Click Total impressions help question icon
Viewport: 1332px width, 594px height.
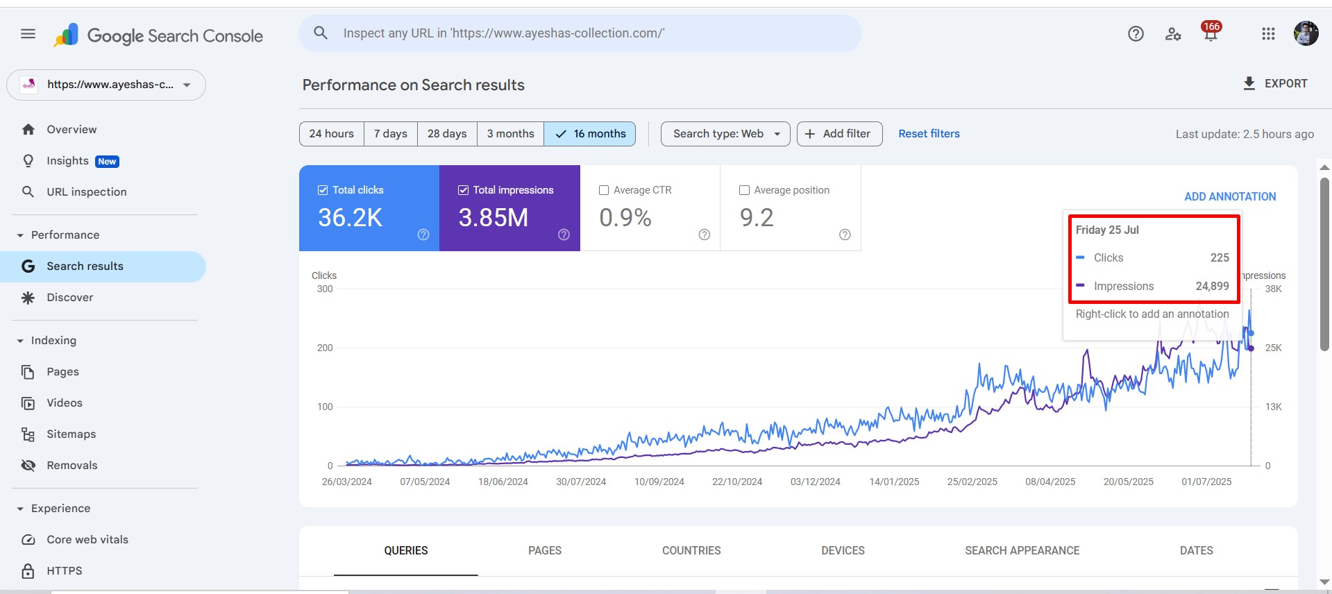click(x=564, y=235)
